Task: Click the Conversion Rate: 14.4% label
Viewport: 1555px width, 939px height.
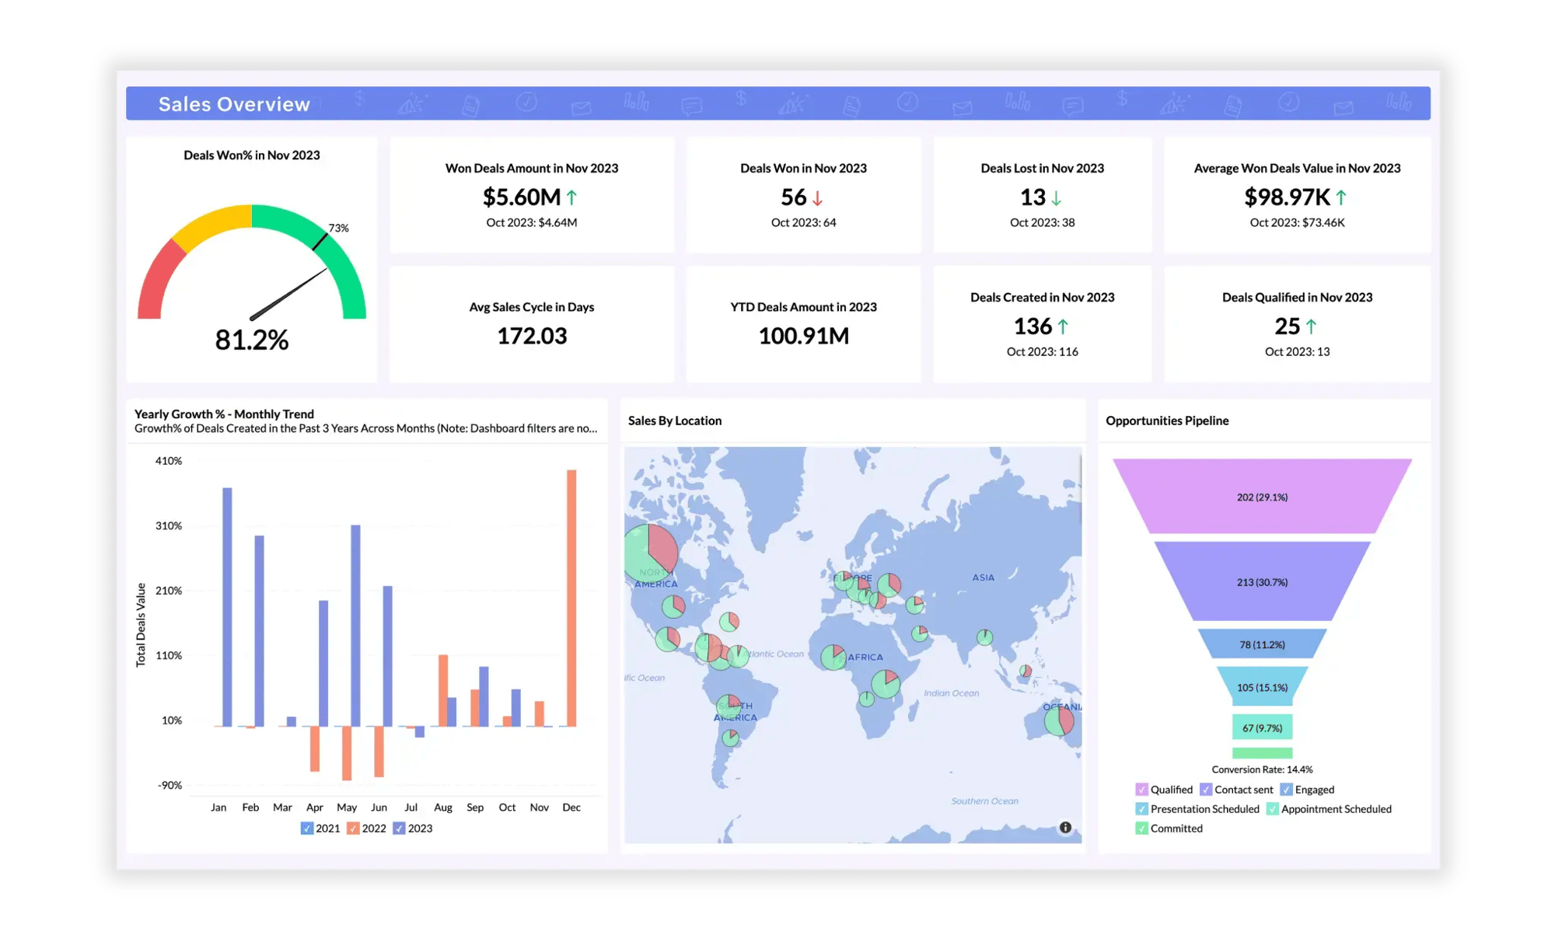Action: [x=1262, y=770]
